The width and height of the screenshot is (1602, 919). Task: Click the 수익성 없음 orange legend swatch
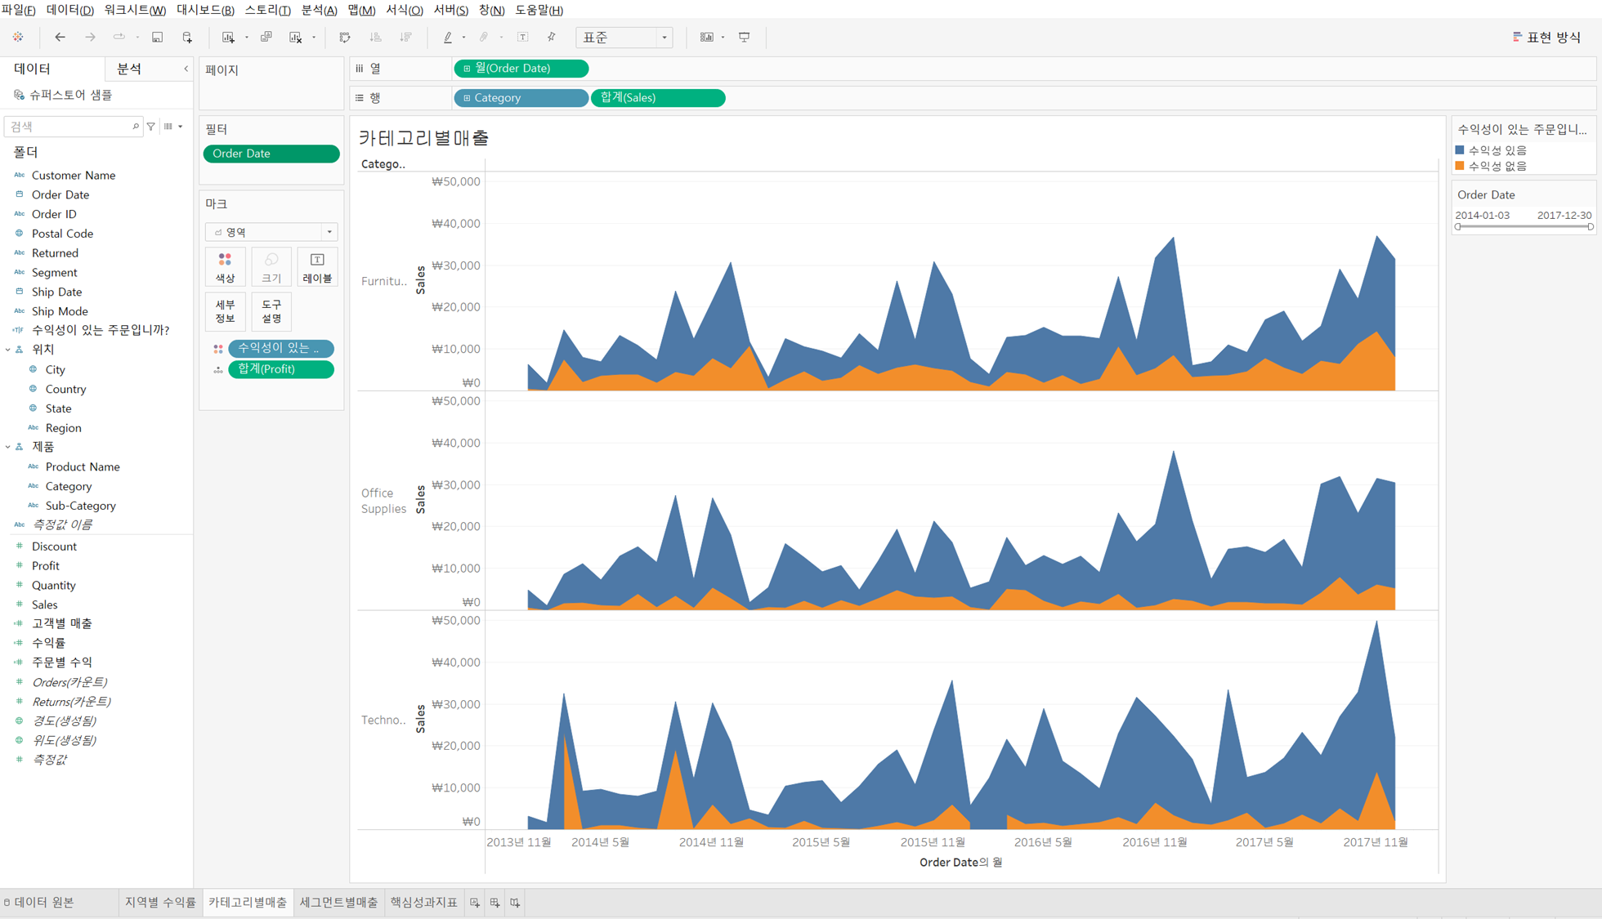click(x=1460, y=166)
